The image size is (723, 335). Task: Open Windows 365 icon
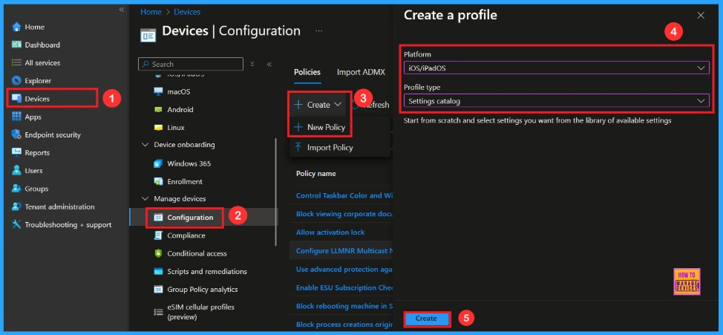[x=158, y=163]
